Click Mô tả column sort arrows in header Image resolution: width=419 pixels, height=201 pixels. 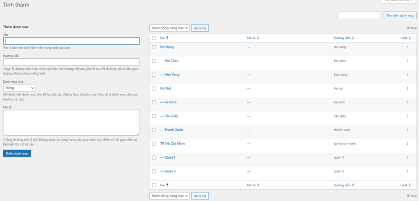pyautogui.click(x=258, y=38)
